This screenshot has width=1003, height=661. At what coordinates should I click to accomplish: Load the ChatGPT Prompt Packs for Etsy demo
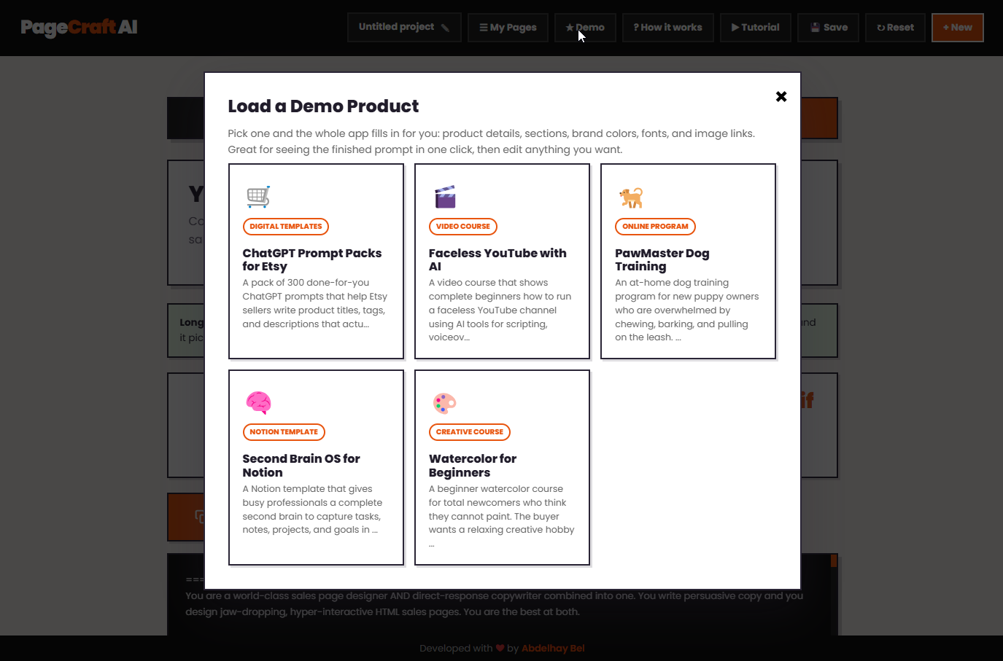pyautogui.click(x=316, y=261)
